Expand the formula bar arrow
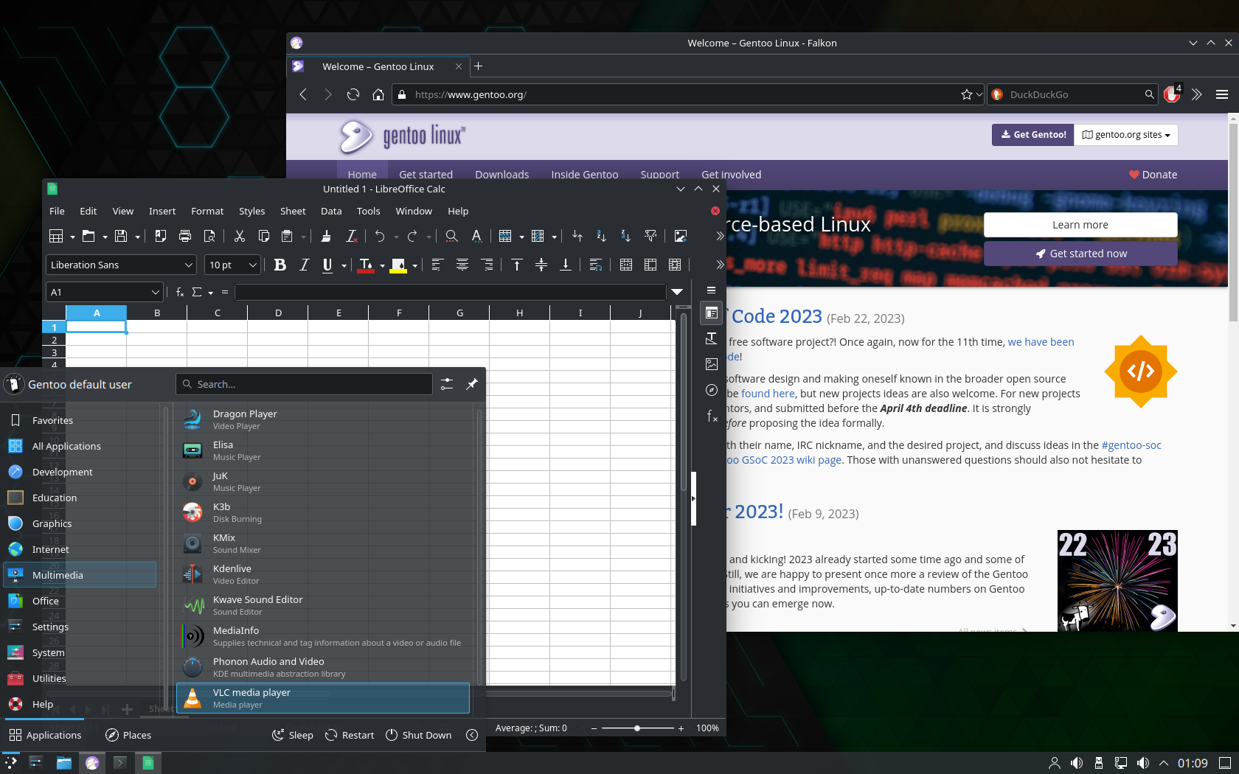Viewport: 1239px width, 774px height. 677,292
